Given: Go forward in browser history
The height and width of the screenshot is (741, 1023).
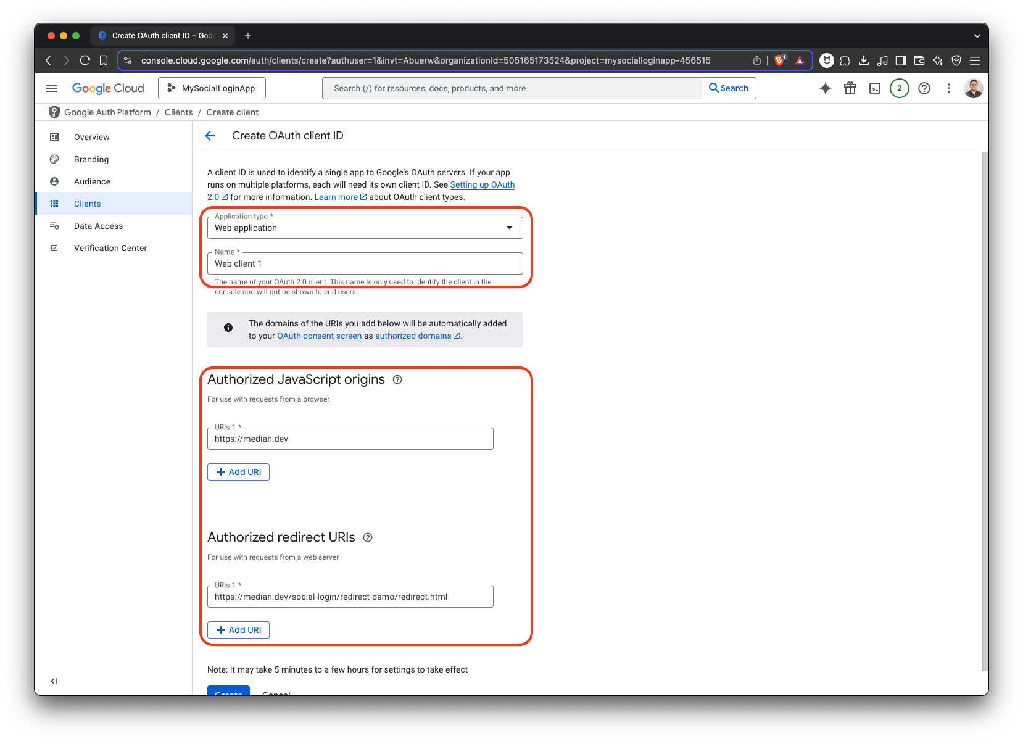Looking at the screenshot, I should pyautogui.click(x=67, y=60).
